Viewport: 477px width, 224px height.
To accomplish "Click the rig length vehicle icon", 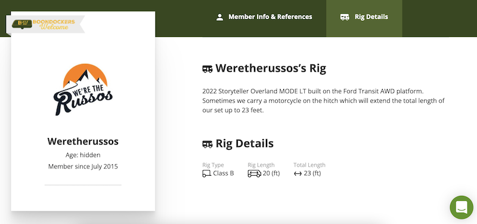I will [255, 174].
